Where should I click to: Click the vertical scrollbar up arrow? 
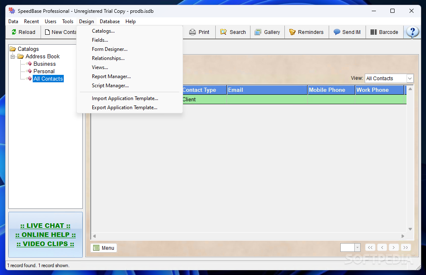(410, 89)
